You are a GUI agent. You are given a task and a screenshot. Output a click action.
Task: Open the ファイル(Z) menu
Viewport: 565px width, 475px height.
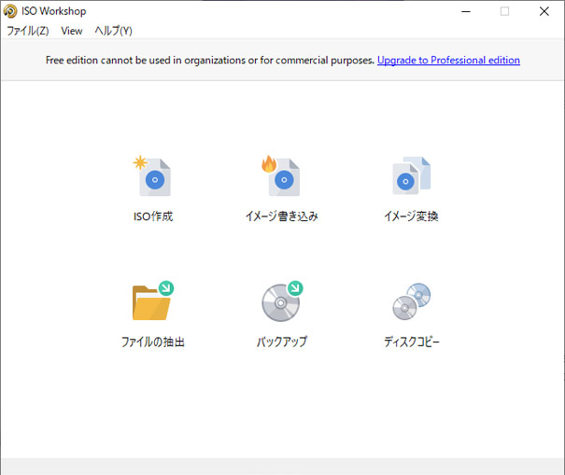pyautogui.click(x=27, y=31)
